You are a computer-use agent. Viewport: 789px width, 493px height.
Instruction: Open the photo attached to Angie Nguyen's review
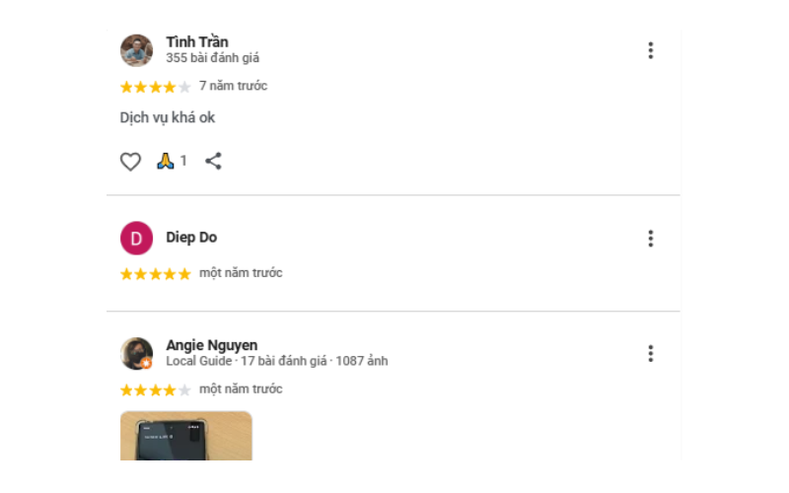[186, 436]
